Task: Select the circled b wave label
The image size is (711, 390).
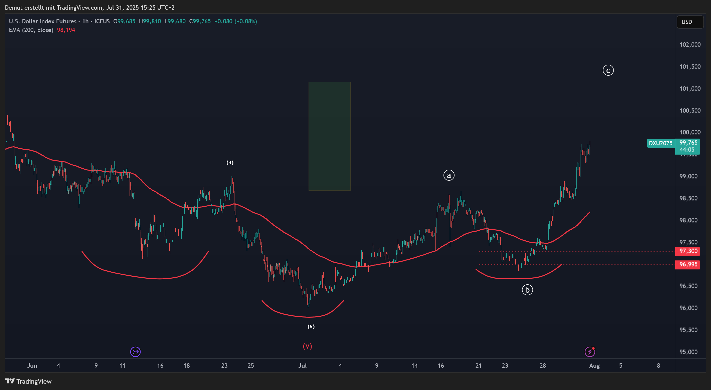Action: (527, 290)
